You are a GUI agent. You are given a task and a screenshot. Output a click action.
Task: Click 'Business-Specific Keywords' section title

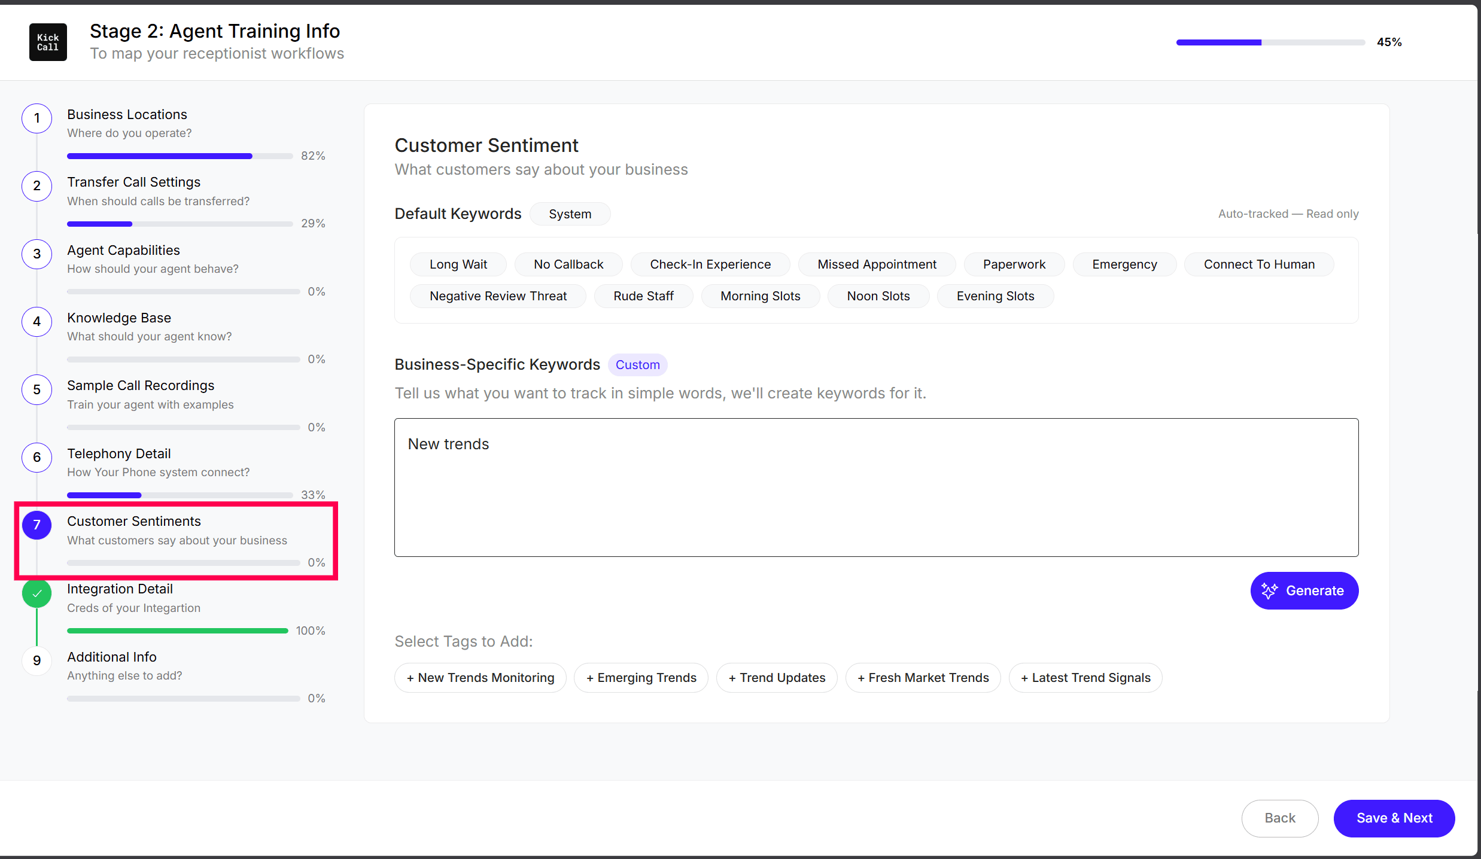click(497, 365)
